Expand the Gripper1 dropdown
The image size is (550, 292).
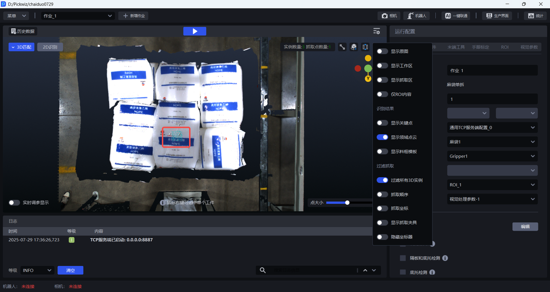click(492, 156)
